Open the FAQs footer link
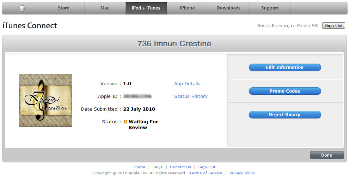 click(x=157, y=167)
